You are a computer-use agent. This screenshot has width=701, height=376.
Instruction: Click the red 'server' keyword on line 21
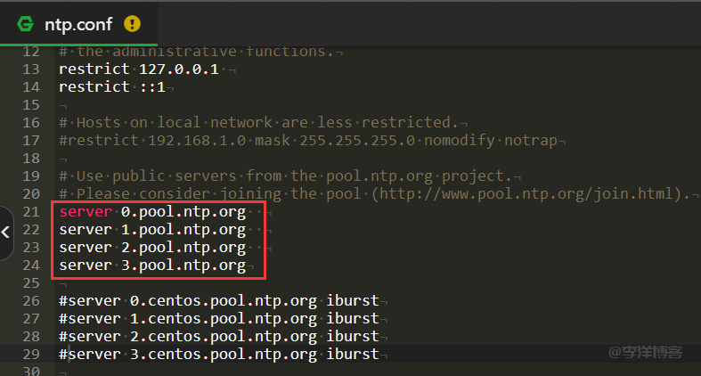click(85, 211)
